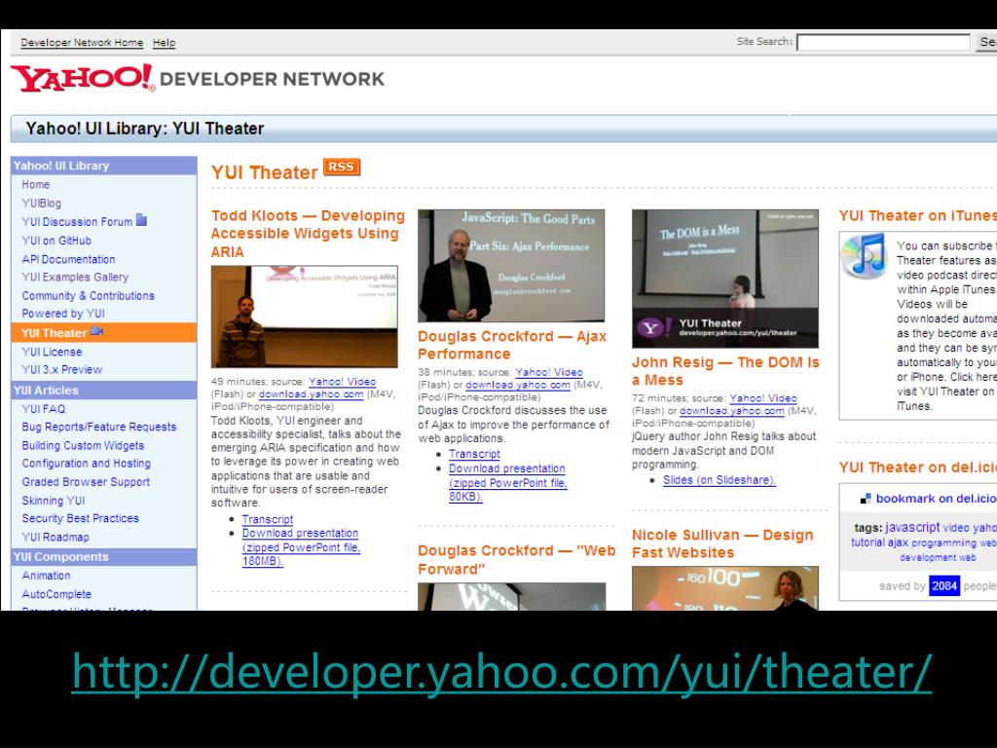This screenshot has height=748, width=997.
Task: Open Configuration and Hosting article
Action: click(87, 463)
